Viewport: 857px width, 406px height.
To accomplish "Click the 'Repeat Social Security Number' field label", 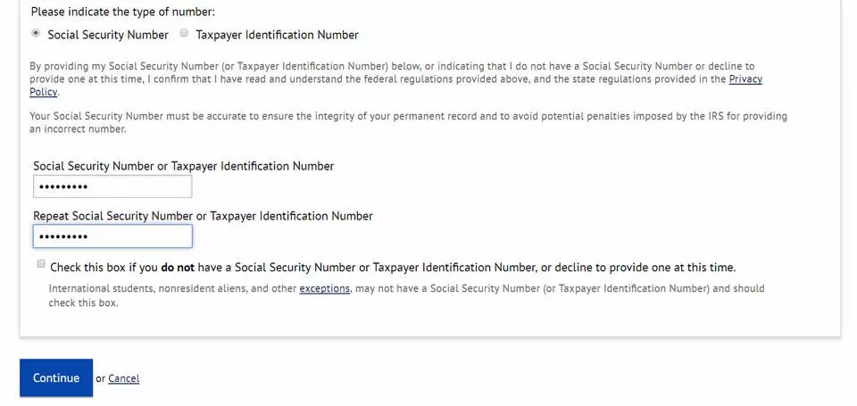I will pos(203,216).
